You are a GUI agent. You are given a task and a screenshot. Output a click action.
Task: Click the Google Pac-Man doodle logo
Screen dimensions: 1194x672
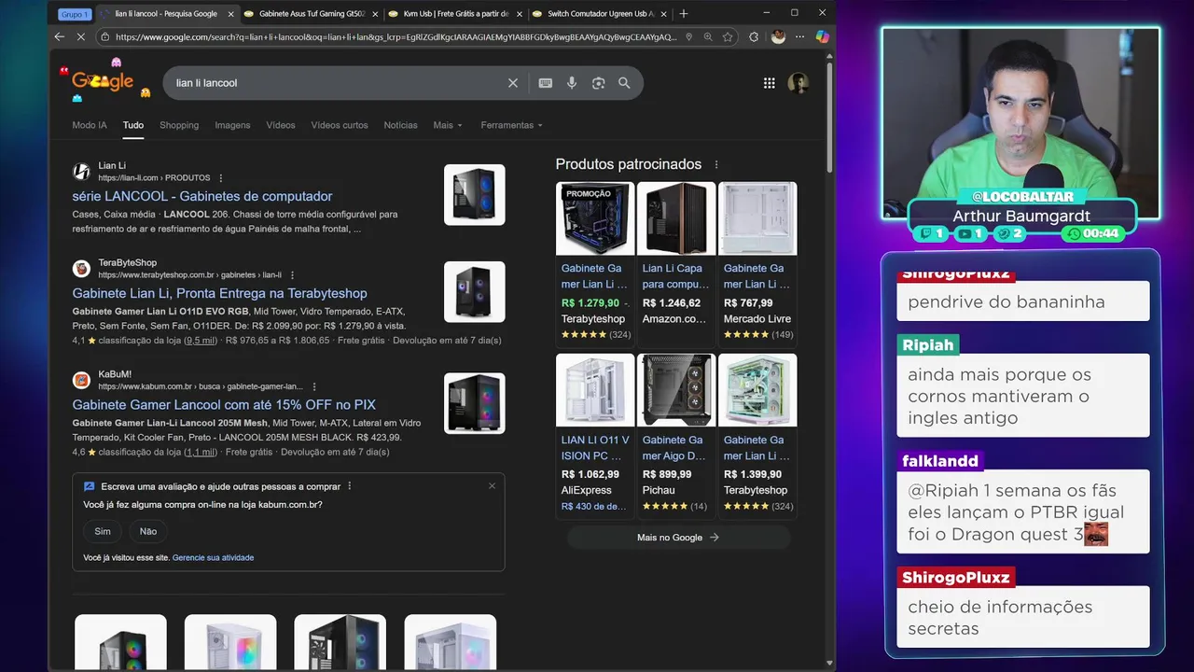click(104, 80)
